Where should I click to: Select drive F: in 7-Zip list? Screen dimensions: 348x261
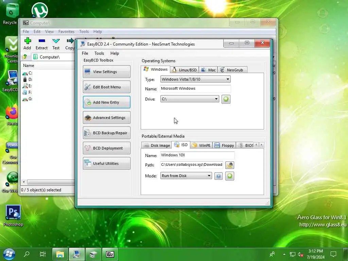[x=28, y=92]
